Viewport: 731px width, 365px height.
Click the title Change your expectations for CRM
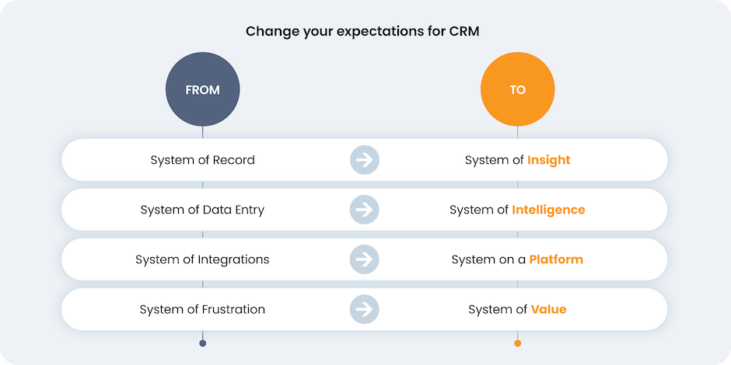pos(362,32)
